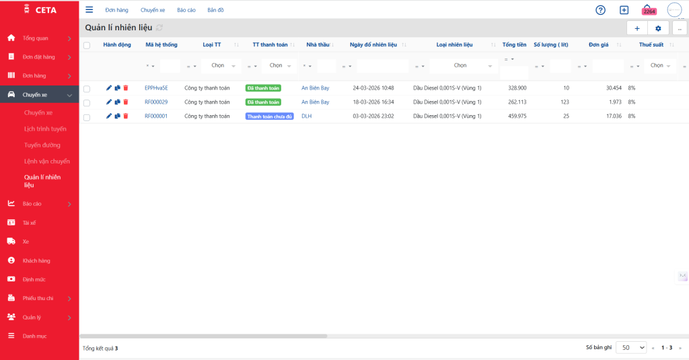Click the copy icon for RF000029 row
This screenshot has width=689, height=360.
pos(117,102)
